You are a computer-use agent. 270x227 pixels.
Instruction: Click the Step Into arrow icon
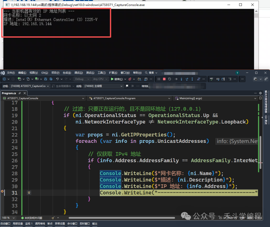click(x=181, y=79)
